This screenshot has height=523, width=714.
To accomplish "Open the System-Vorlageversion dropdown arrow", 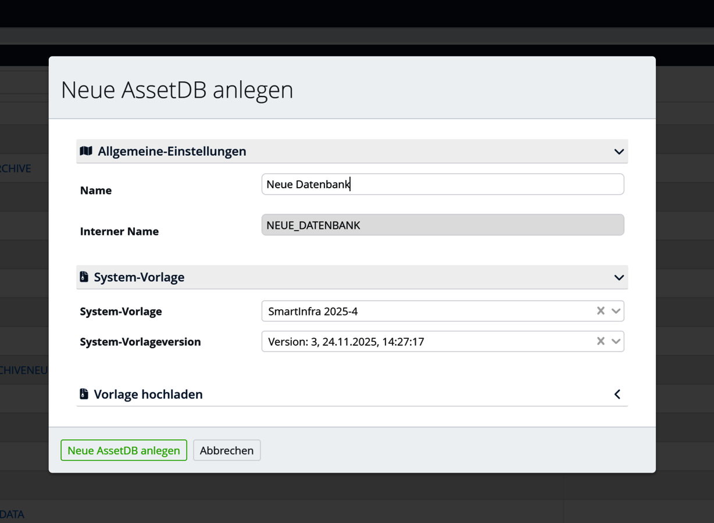I will (616, 341).
